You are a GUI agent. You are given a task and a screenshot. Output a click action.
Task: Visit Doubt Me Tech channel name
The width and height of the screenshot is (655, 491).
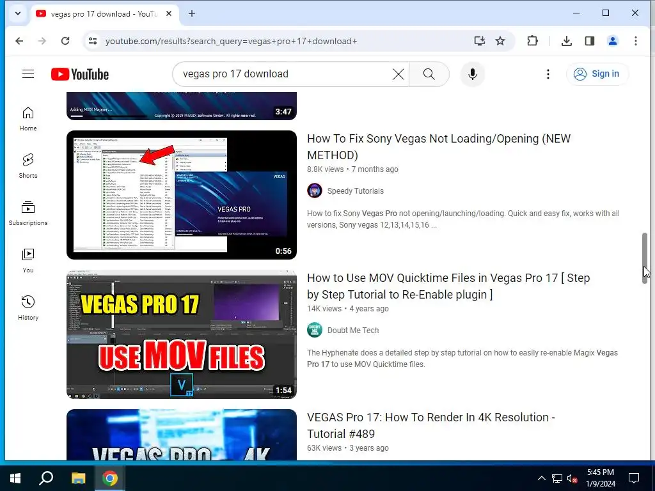click(353, 331)
